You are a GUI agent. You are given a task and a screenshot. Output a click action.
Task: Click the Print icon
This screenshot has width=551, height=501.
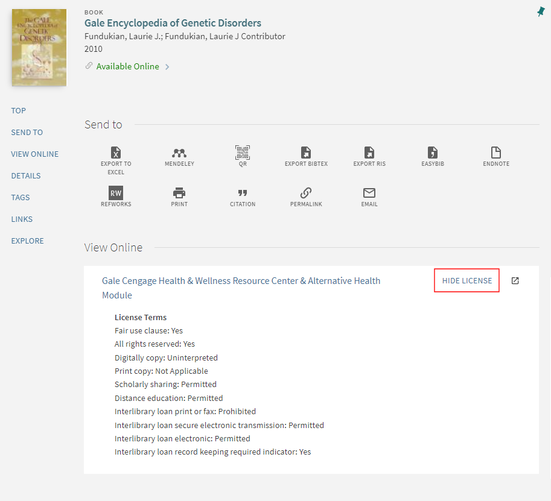pyautogui.click(x=179, y=193)
